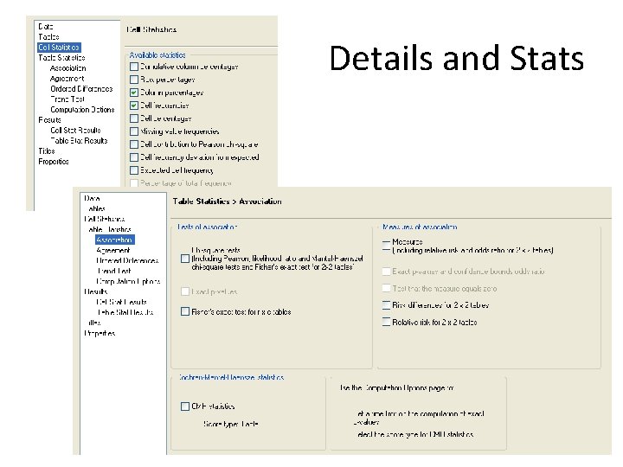Enable Fisher's exact test for r x c tables

(x=185, y=311)
